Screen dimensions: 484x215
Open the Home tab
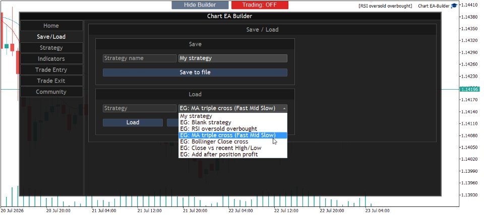coord(51,26)
